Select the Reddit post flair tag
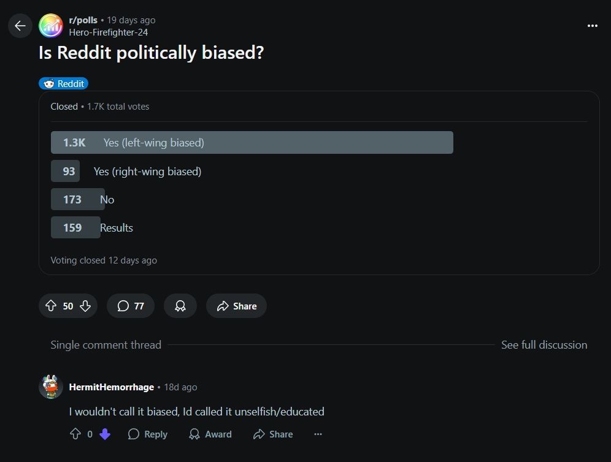The image size is (611, 462). tap(64, 84)
